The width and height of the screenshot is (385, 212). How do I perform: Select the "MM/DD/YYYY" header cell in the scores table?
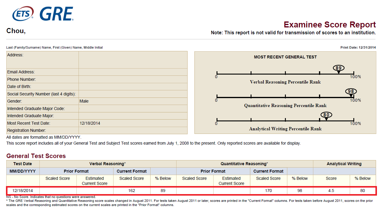pyautogui.click(x=23, y=171)
